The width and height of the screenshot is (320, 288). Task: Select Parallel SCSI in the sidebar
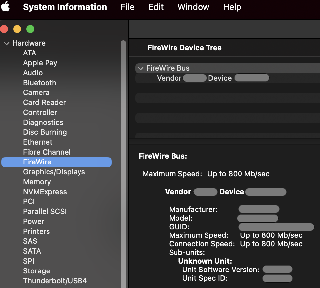[45, 211]
